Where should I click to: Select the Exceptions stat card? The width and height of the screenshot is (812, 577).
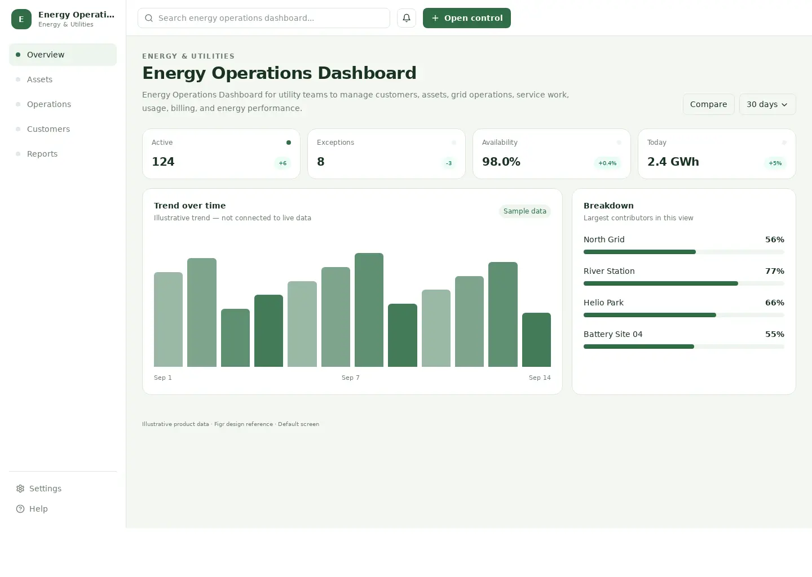[x=386, y=154]
